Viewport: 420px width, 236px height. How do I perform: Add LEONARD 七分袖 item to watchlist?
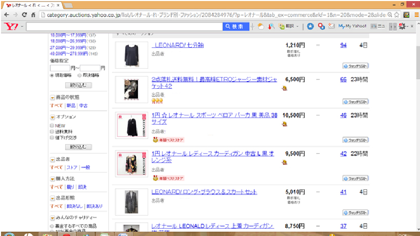tap(355, 66)
